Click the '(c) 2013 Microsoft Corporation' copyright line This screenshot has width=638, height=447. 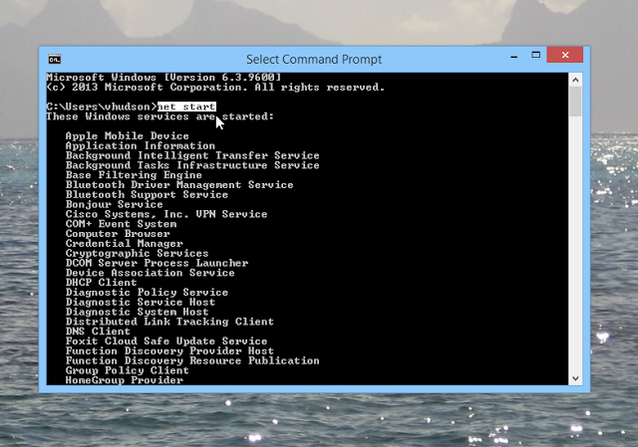click(215, 88)
